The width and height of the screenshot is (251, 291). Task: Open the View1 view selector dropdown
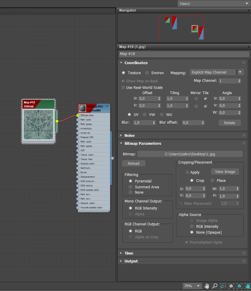[247, 4]
